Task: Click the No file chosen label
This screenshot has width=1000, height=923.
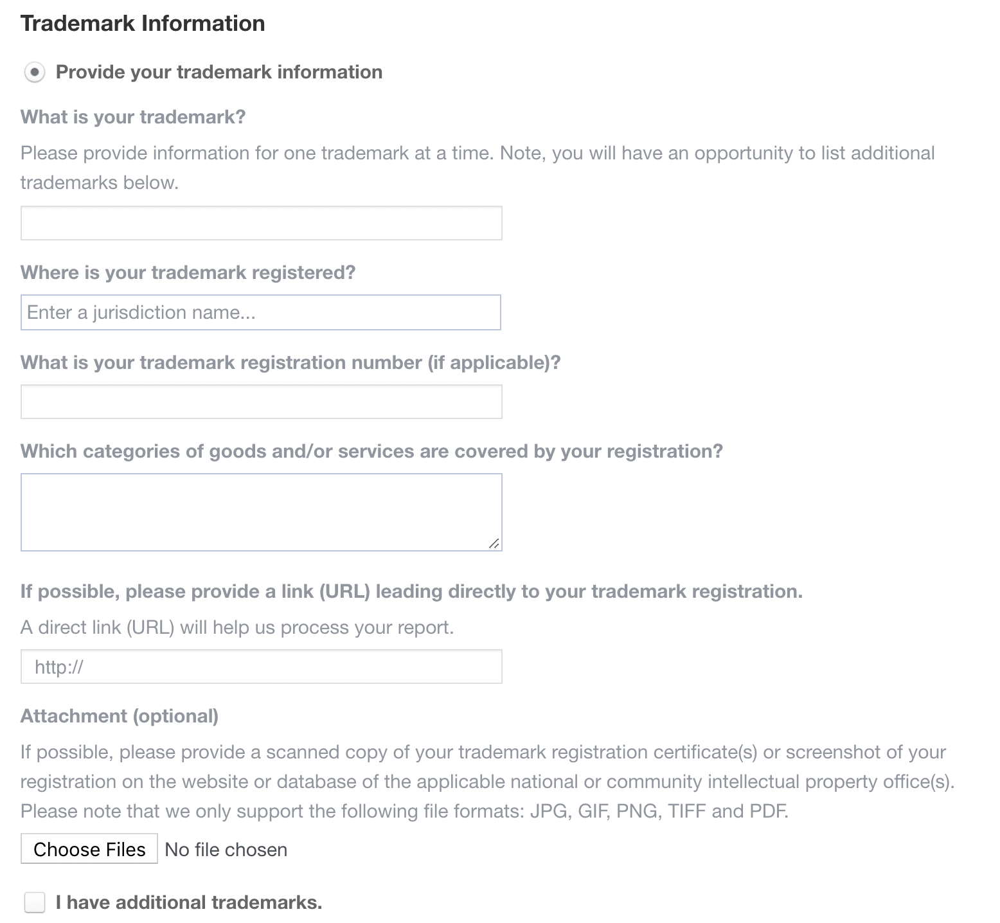Action: tap(226, 849)
